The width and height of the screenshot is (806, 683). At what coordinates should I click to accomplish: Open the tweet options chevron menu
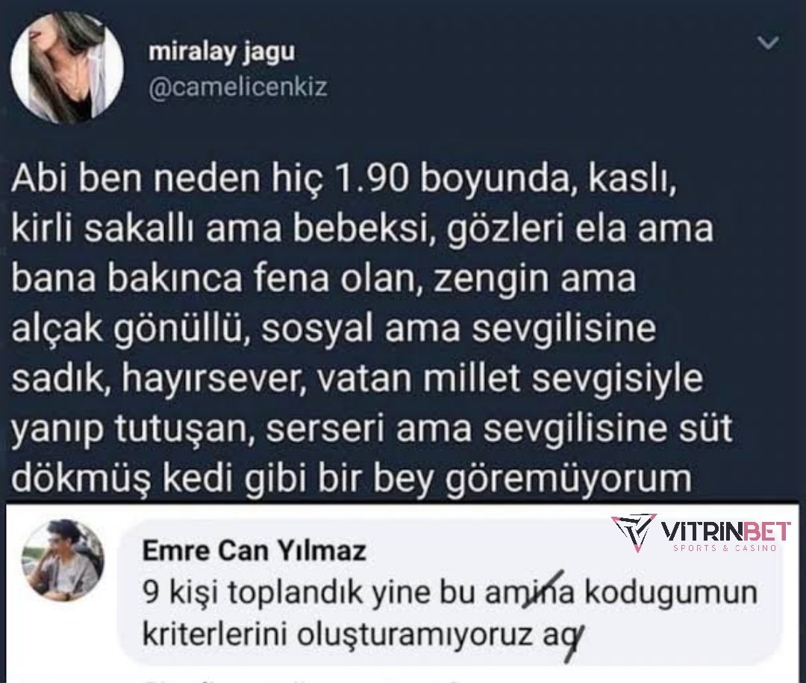[x=768, y=44]
